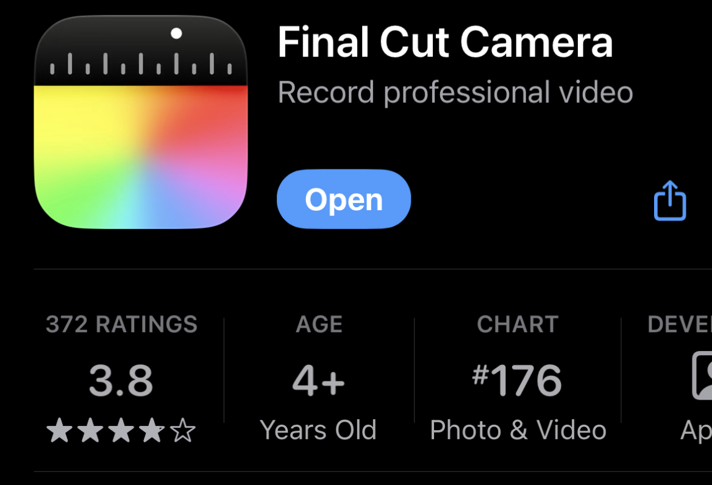View the 3.8 average rating score
712x485 pixels.
(121, 380)
